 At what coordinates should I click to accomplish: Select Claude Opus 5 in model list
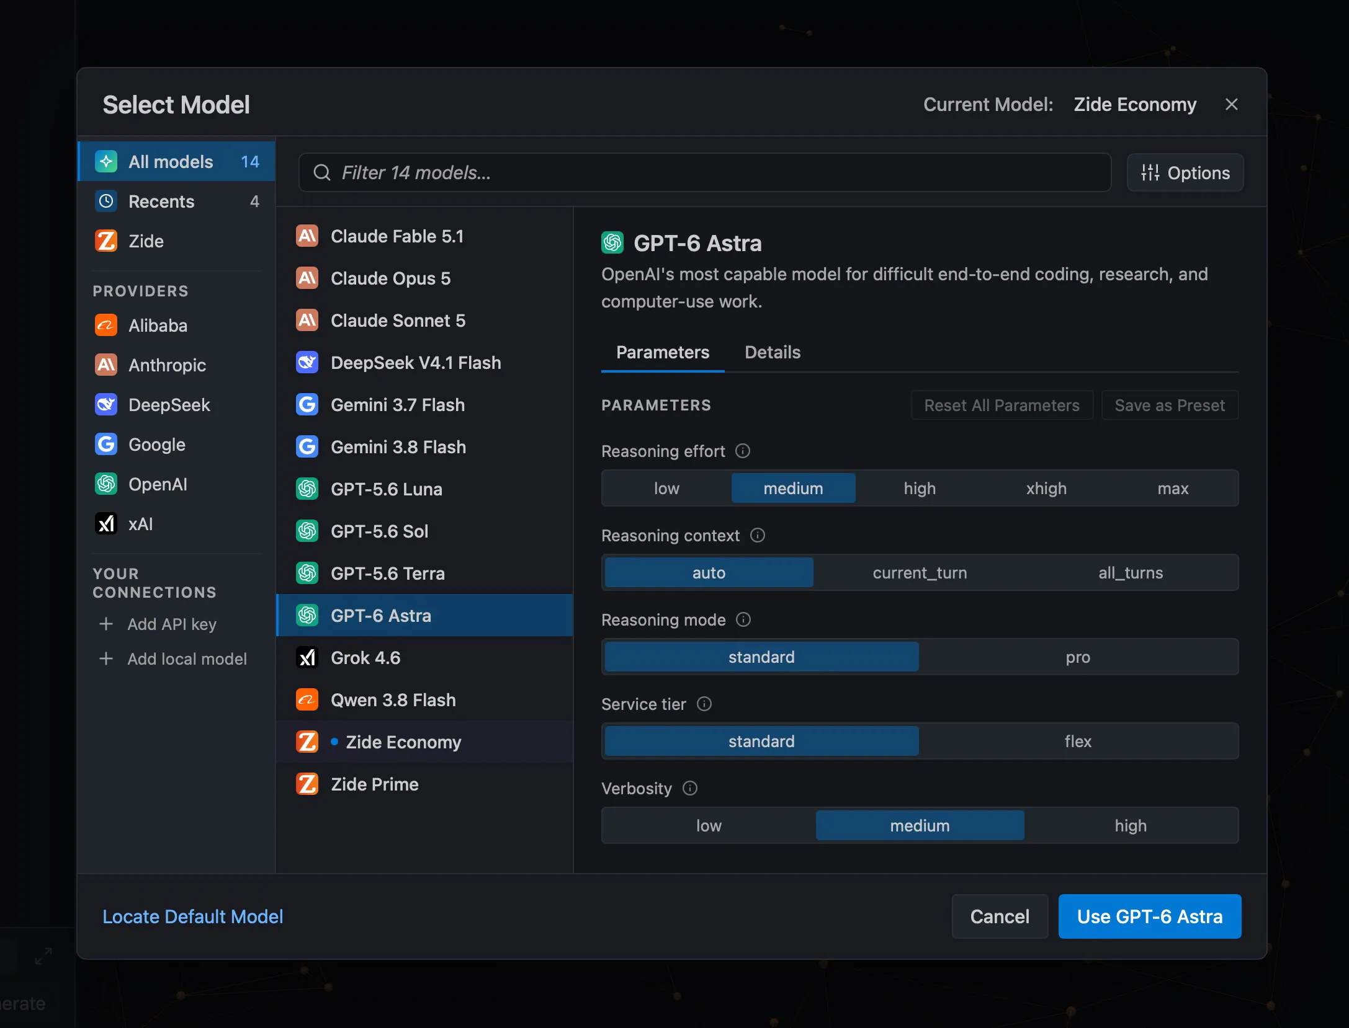(424, 278)
